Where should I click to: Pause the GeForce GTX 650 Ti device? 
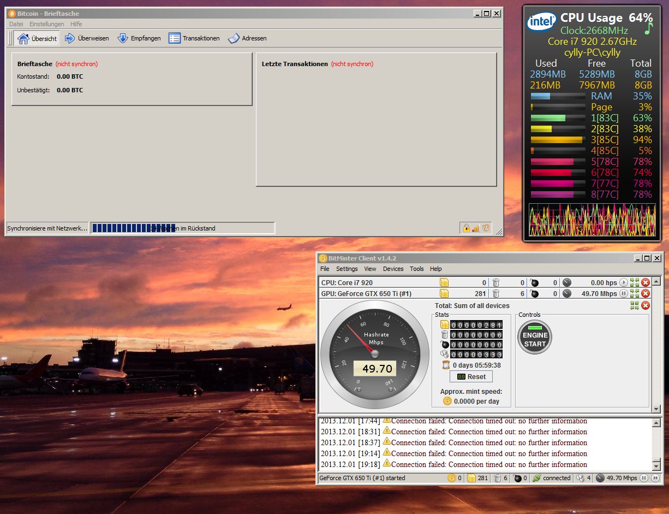click(x=624, y=293)
